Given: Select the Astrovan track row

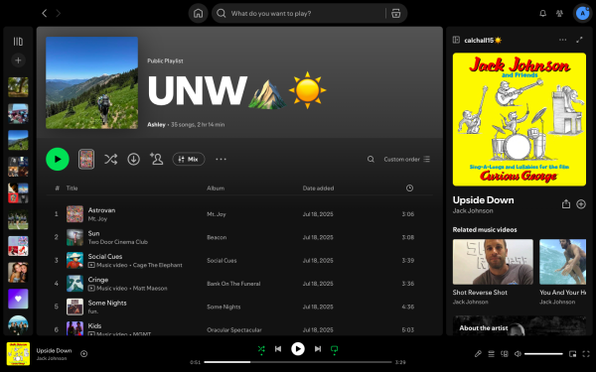Looking at the screenshot, I should coord(239,214).
